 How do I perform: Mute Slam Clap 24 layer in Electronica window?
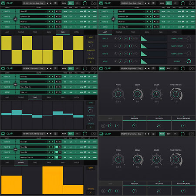point(57,87)
